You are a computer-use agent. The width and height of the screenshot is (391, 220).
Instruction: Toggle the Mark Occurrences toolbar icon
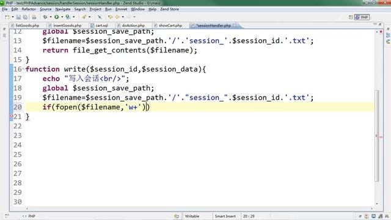pos(100,17)
